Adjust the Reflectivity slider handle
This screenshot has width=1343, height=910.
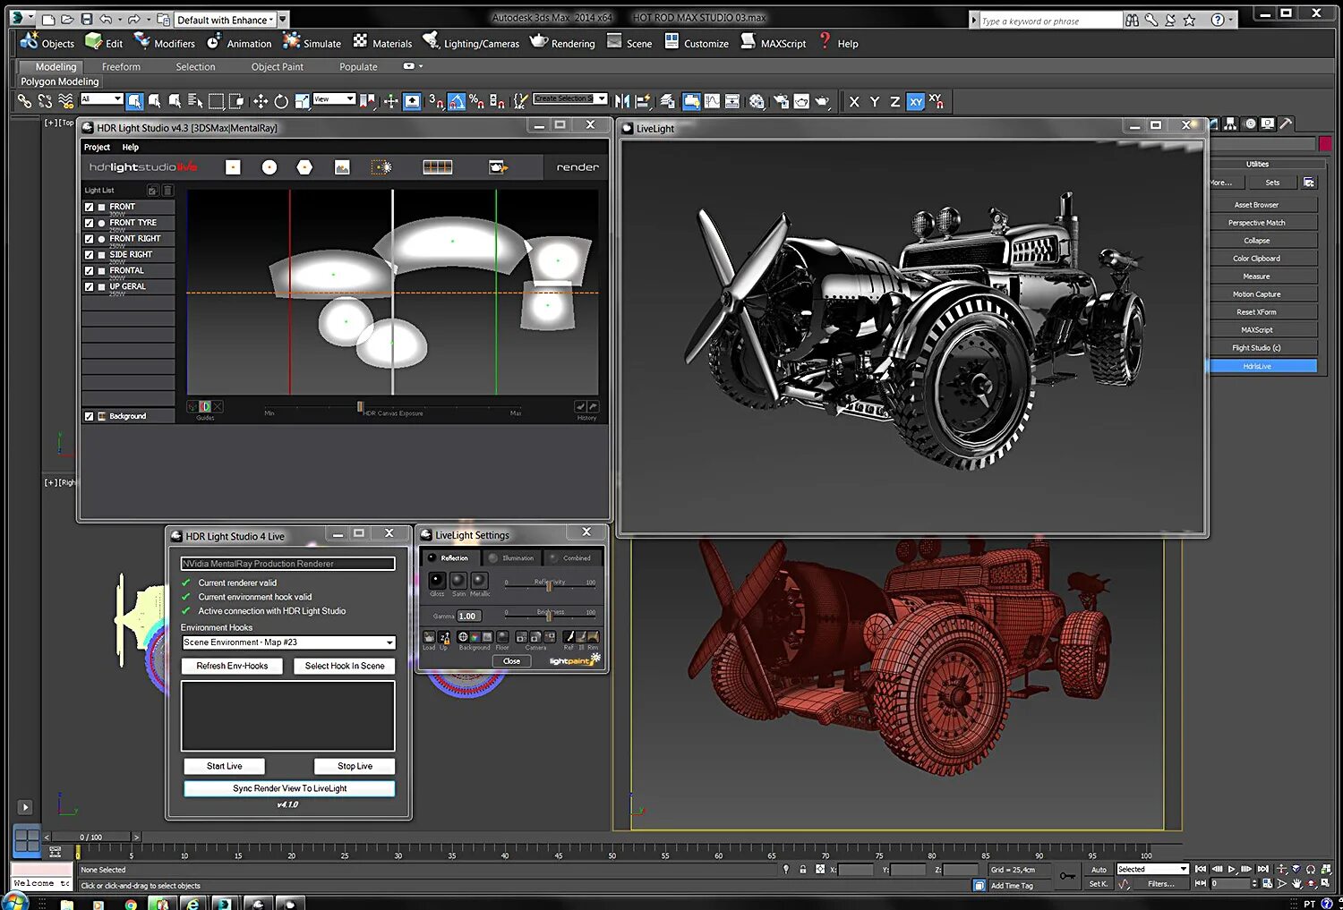tap(549, 586)
